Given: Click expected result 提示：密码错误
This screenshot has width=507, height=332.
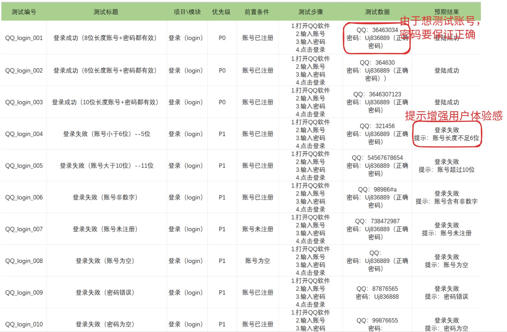Looking at the screenshot, I should point(447,297).
